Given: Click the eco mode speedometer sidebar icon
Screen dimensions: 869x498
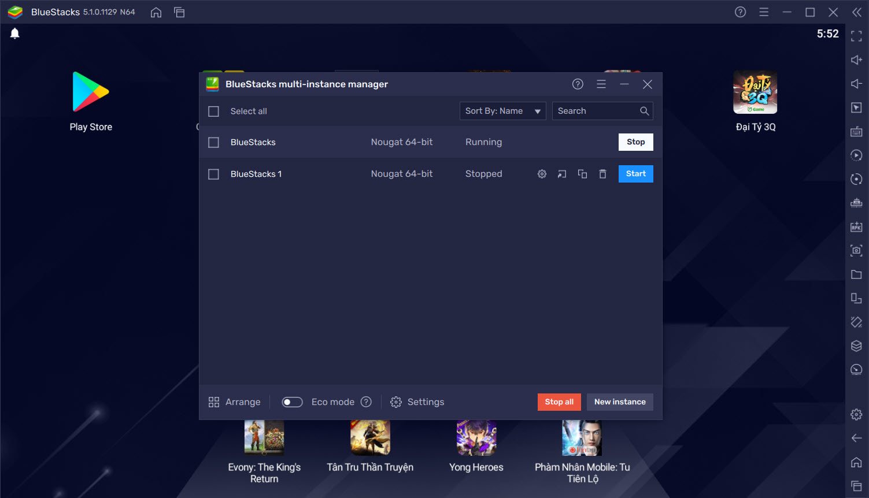Looking at the screenshot, I should [x=856, y=370].
